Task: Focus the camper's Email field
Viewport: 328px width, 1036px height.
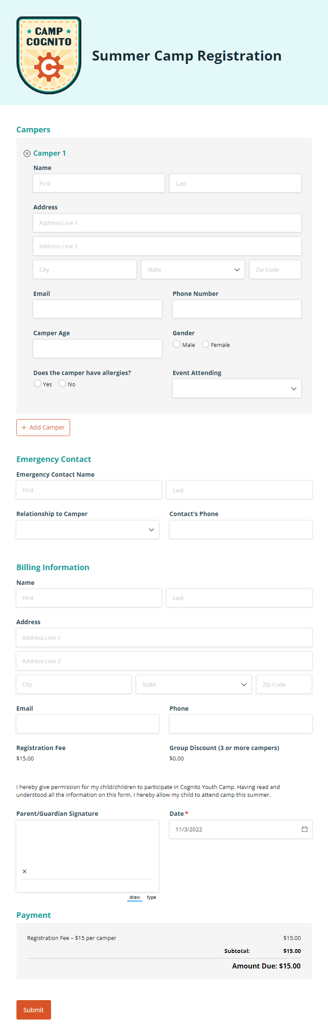Action: 97,309
